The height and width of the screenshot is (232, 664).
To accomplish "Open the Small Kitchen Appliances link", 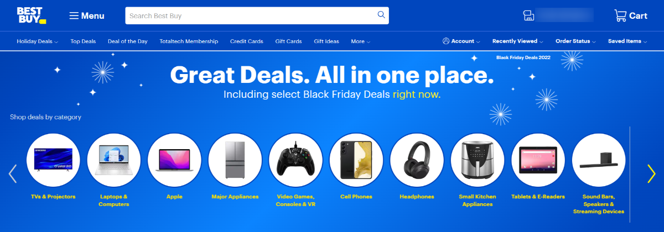I will [478, 200].
